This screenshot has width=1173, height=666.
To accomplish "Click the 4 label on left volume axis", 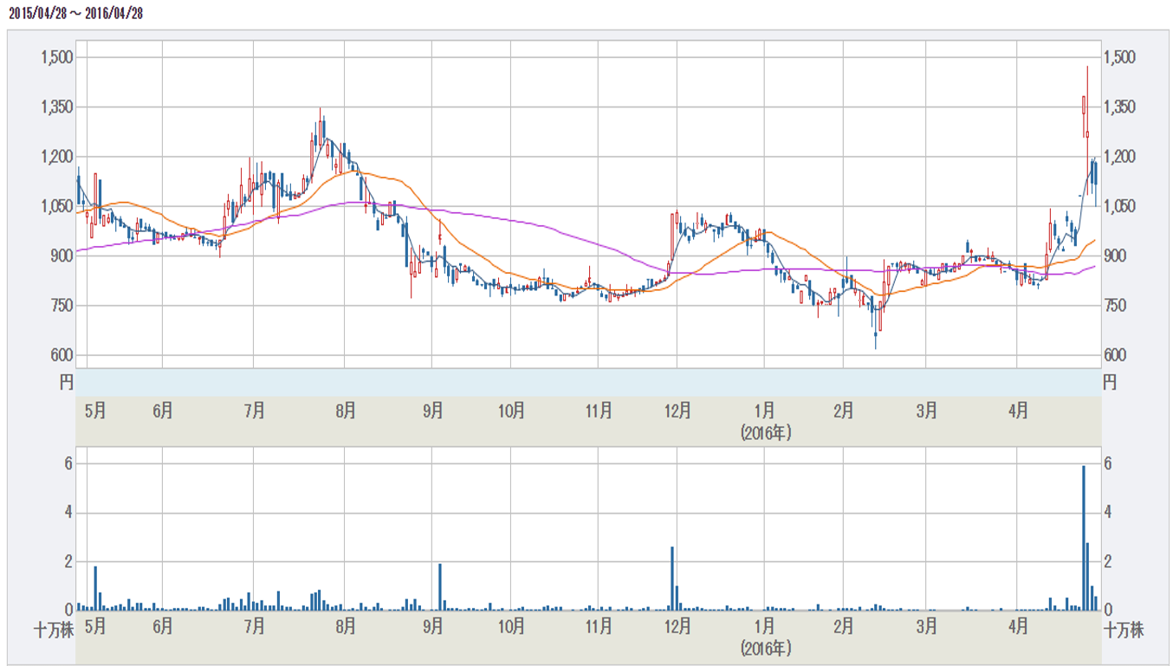I will (67, 513).
